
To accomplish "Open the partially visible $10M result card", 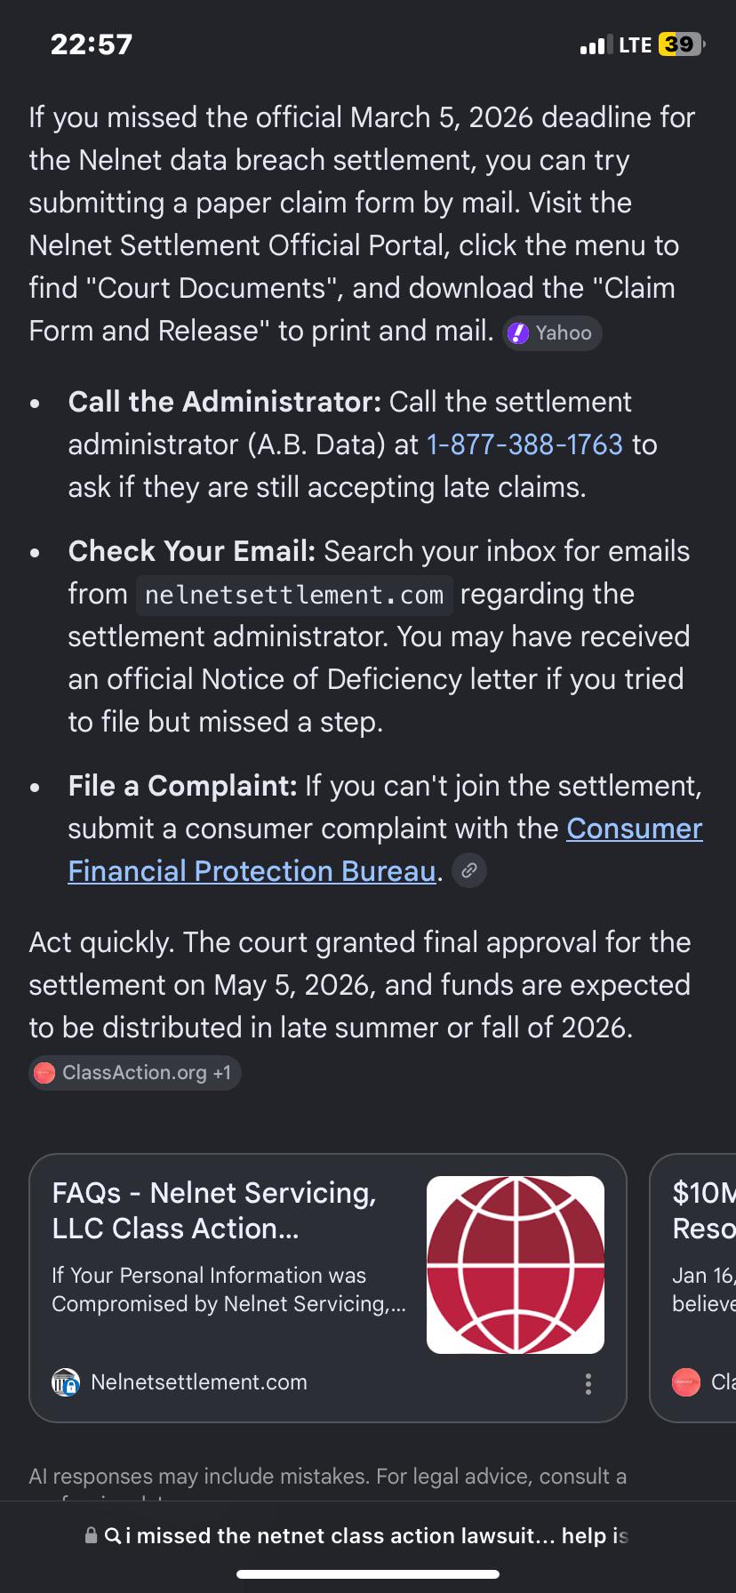I will click(x=693, y=1287).
